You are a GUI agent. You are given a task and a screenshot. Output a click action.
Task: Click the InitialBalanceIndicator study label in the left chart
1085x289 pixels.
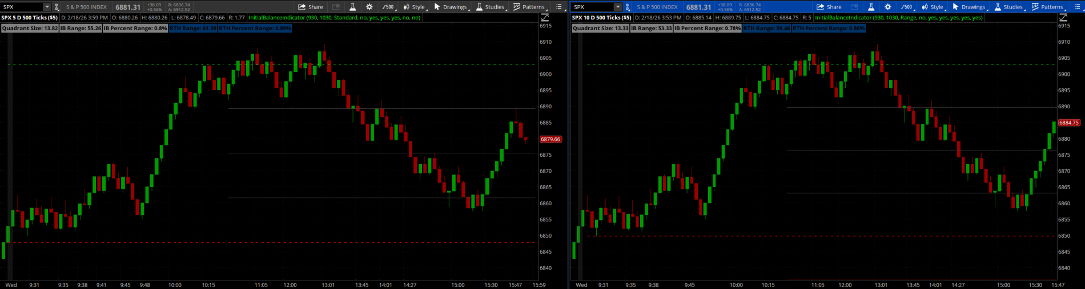click(334, 18)
